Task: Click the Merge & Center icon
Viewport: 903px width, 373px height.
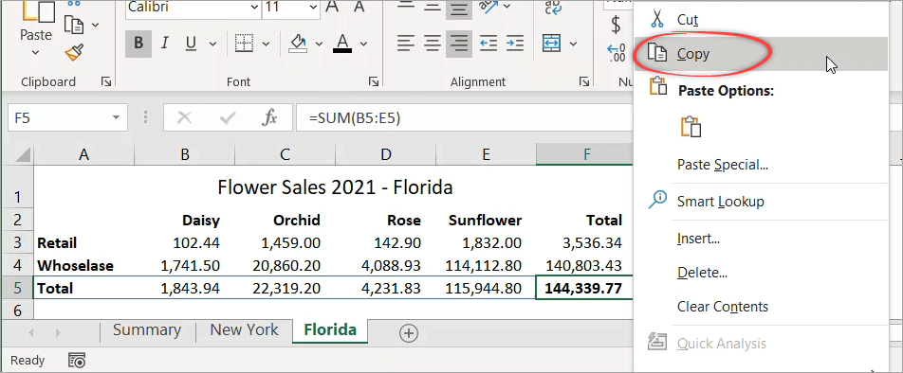Action: tap(552, 44)
